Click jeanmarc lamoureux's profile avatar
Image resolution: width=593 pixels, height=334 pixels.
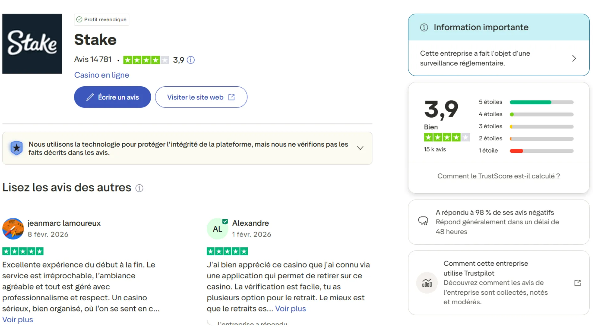click(x=13, y=229)
